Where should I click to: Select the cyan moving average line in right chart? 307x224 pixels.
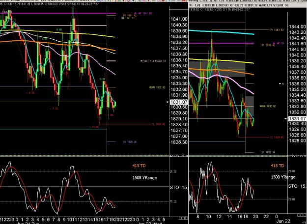pos(221,32)
